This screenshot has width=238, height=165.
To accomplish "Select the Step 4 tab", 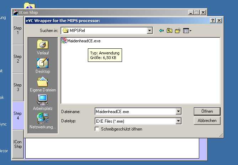I will 18,116.
